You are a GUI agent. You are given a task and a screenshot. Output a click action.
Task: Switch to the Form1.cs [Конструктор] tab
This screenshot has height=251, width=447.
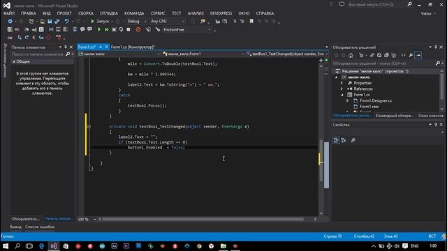133,47
